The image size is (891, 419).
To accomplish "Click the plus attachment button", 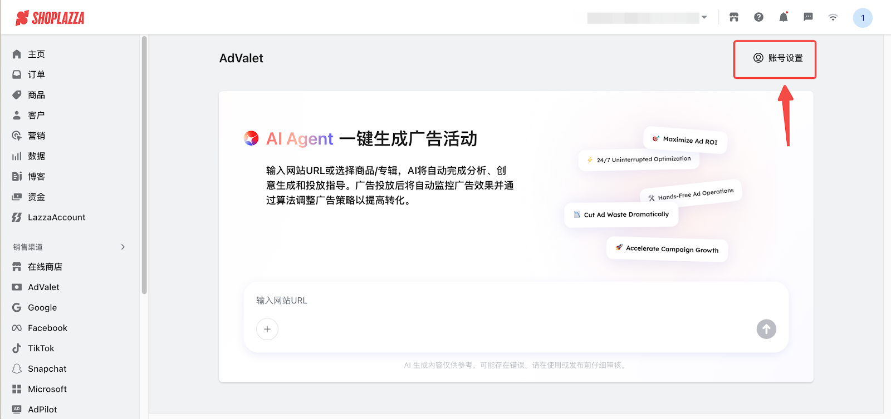I will [x=267, y=329].
